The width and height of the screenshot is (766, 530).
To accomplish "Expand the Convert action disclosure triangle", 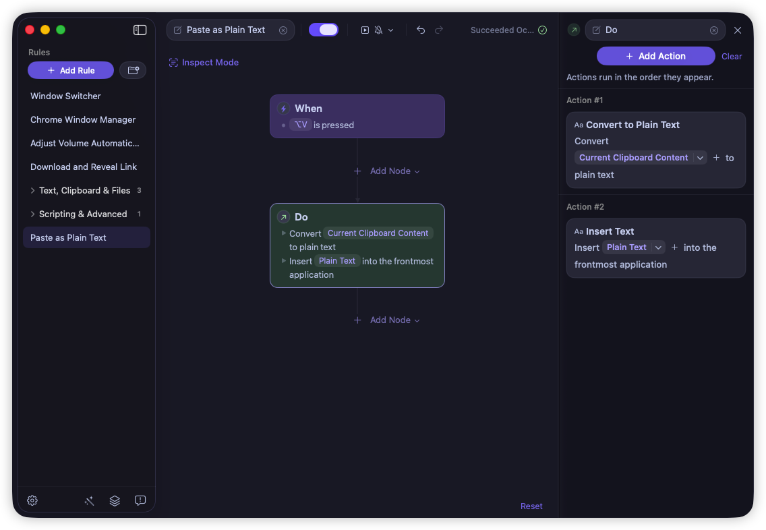I will click(283, 233).
